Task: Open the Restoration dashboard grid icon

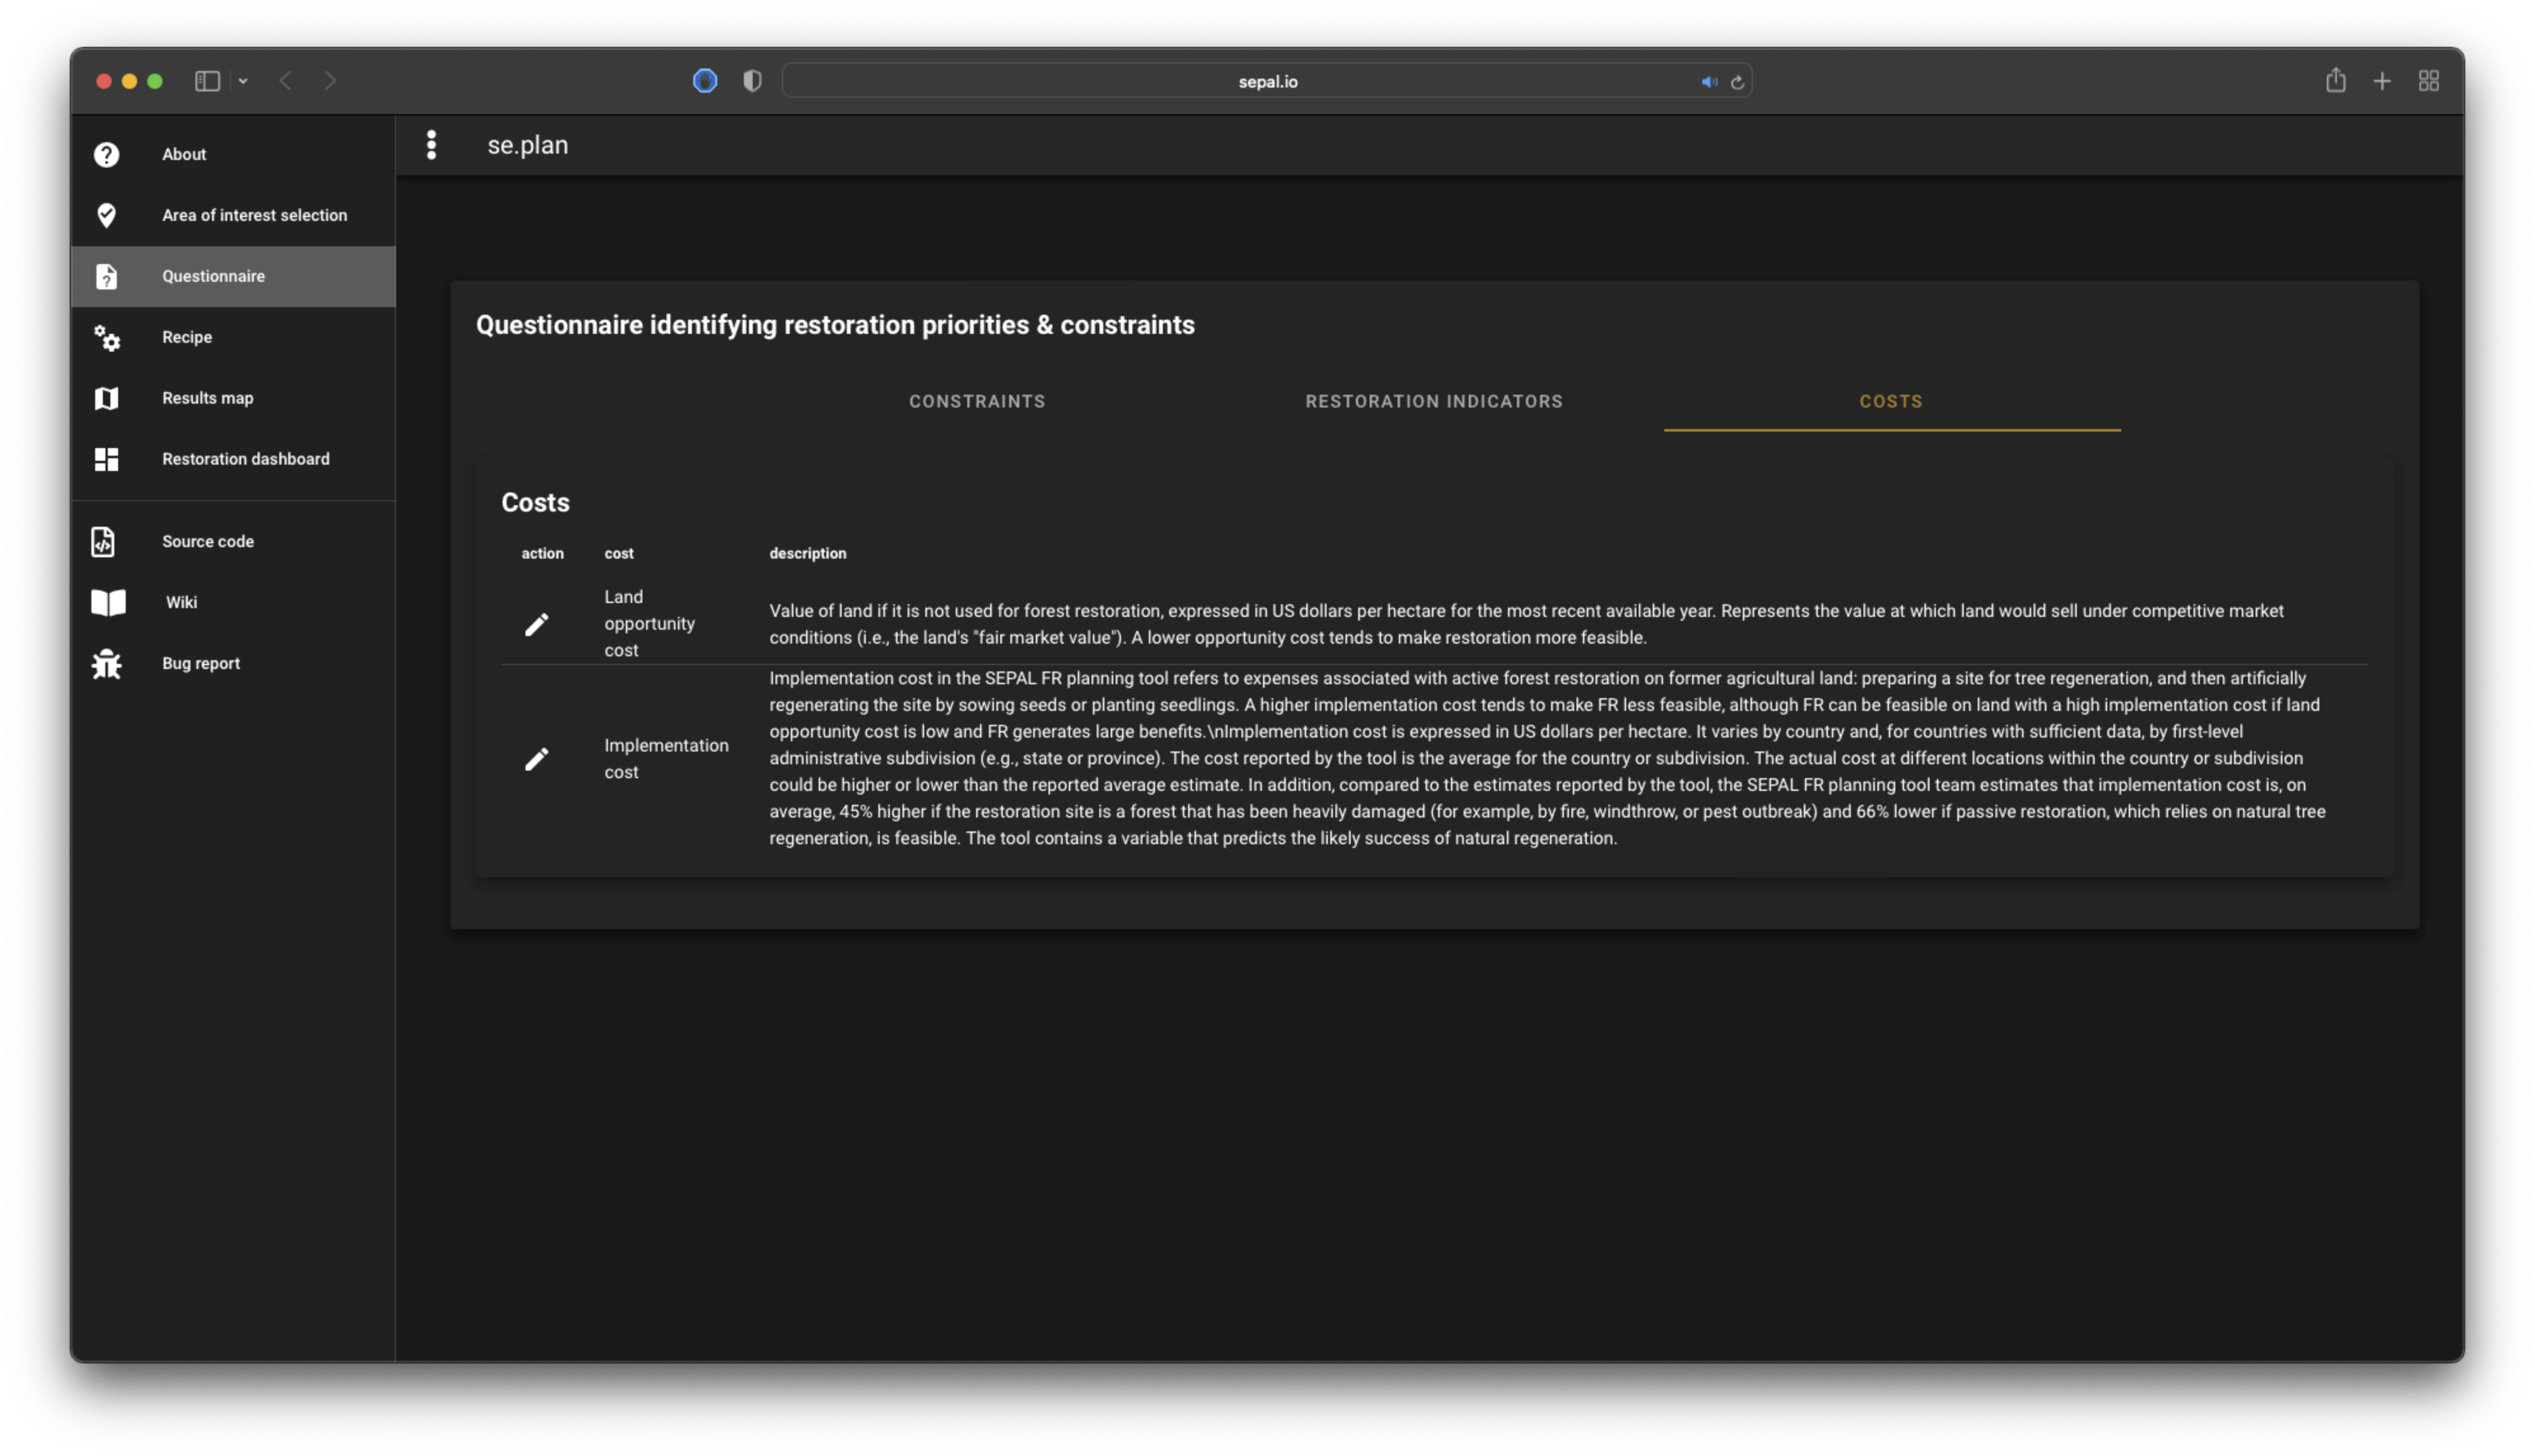Action: pos(106,459)
